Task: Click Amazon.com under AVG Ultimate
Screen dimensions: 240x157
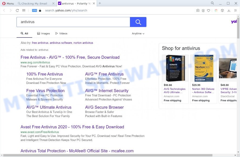Action: click(x=171, y=96)
